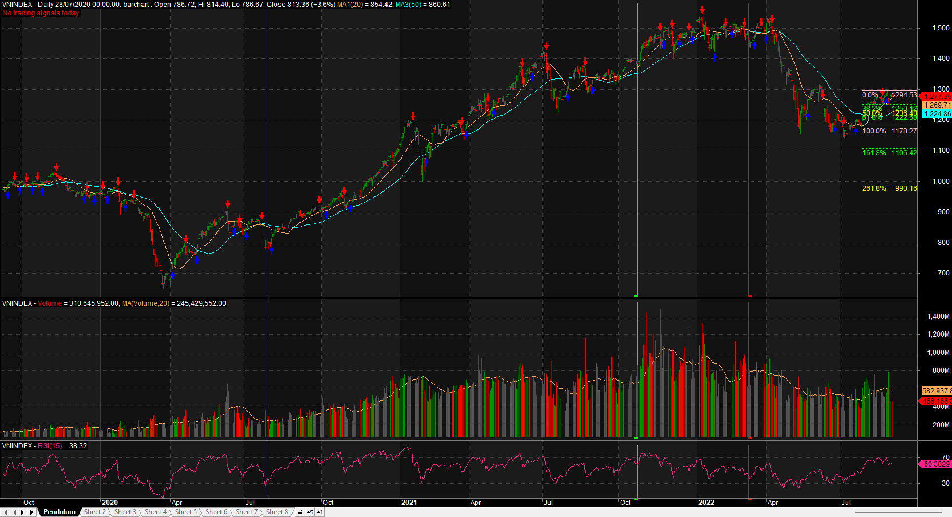The image size is (952, 517).
Task: Click the pink RSI 60.38 value label
Action: pyautogui.click(x=935, y=464)
